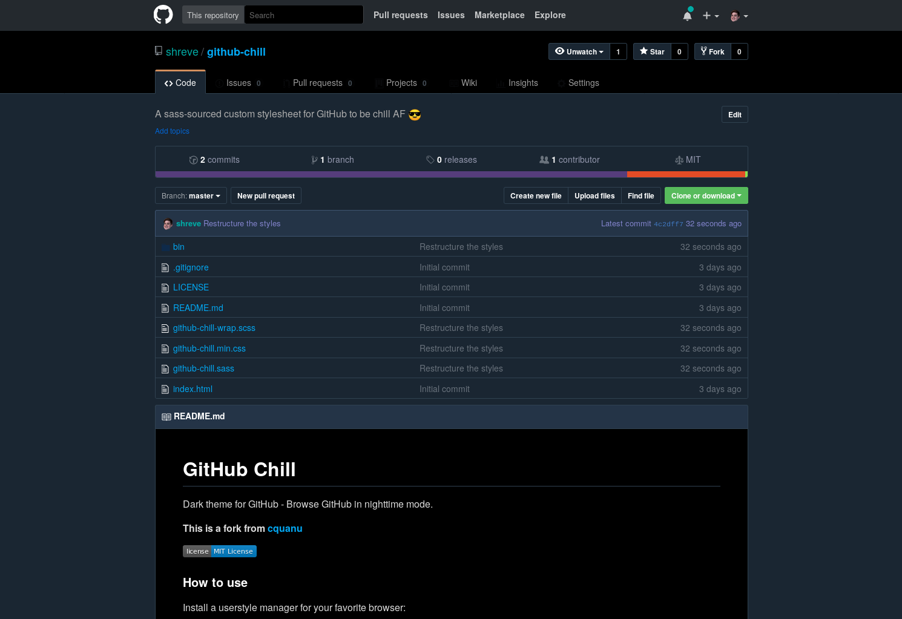Click the file icon for github-chill-wrap.scss

tap(165, 329)
